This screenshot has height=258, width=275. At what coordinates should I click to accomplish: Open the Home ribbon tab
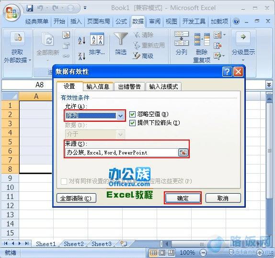point(59,22)
